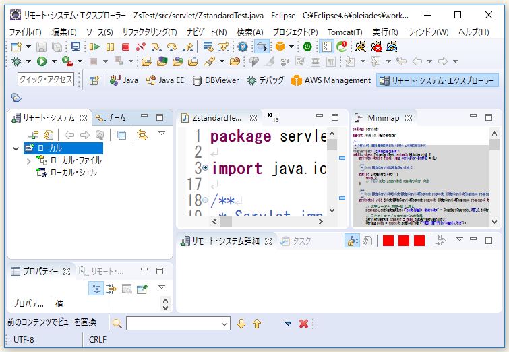This screenshot has height=352, width=509.
Task: Switch to Java perspective
Action: (x=123, y=80)
